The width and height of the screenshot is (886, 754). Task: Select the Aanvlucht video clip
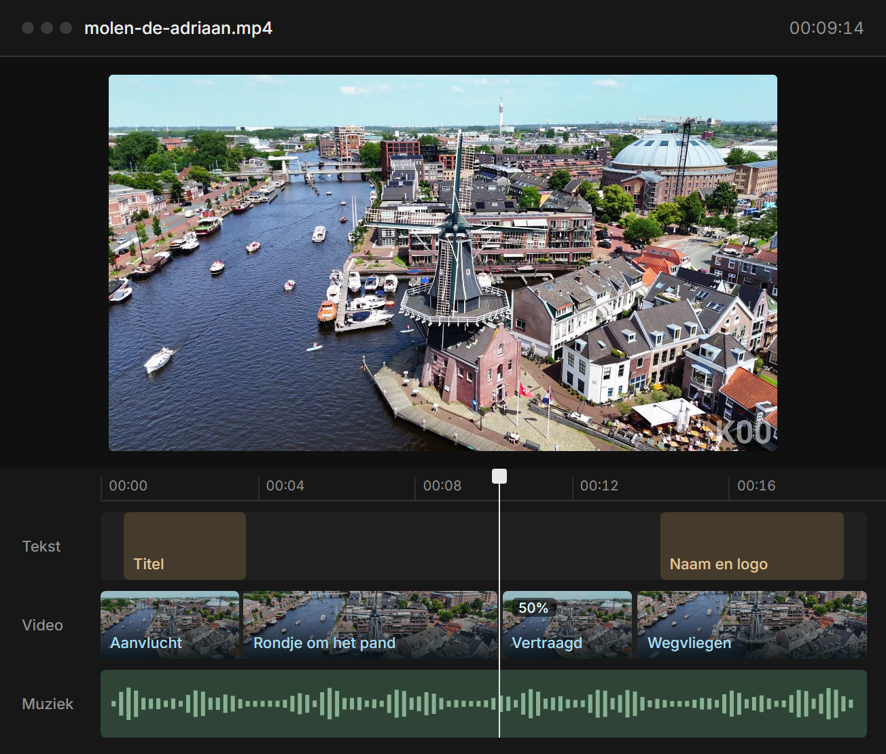point(170,625)
